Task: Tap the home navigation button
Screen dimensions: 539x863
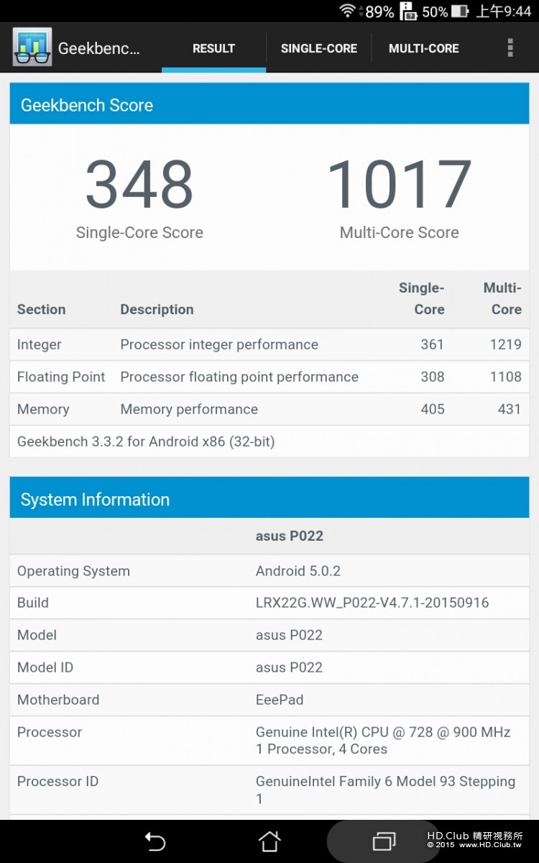Action: tap(269, 841)
